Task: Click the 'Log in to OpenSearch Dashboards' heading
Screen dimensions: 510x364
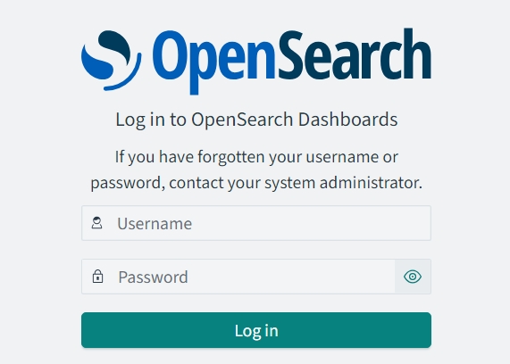Action: point(256,120)
